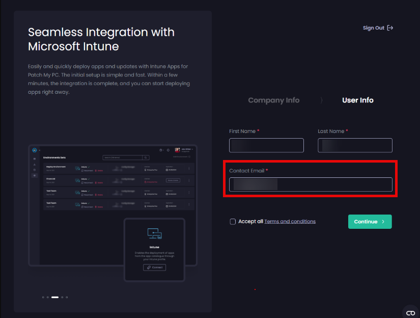This screenshot has height=318, width=420.
Task: Switch to the Company Info step
Action: (273, 100)
